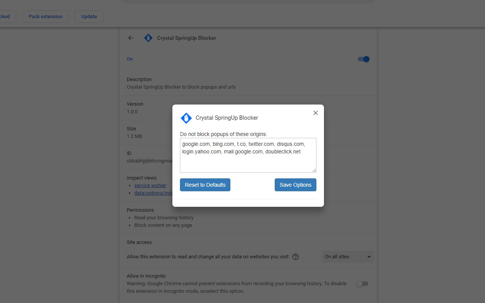485x303 pixels.
Task: Click the extension ID string
Action: [x=149, y=161]
